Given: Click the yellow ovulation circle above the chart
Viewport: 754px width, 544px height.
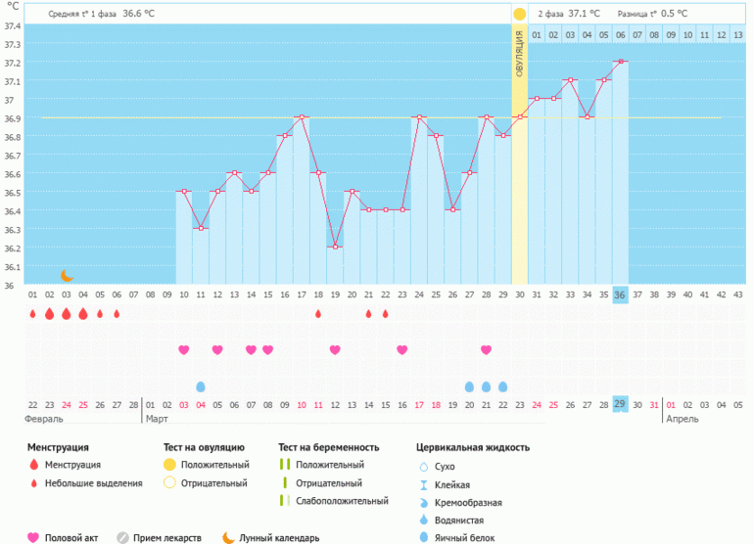Looking at the screenshot, I should coord(519,14).
